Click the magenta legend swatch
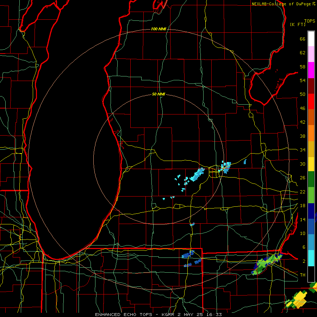This screenshot has width=317, height=317. click(311, 70)
